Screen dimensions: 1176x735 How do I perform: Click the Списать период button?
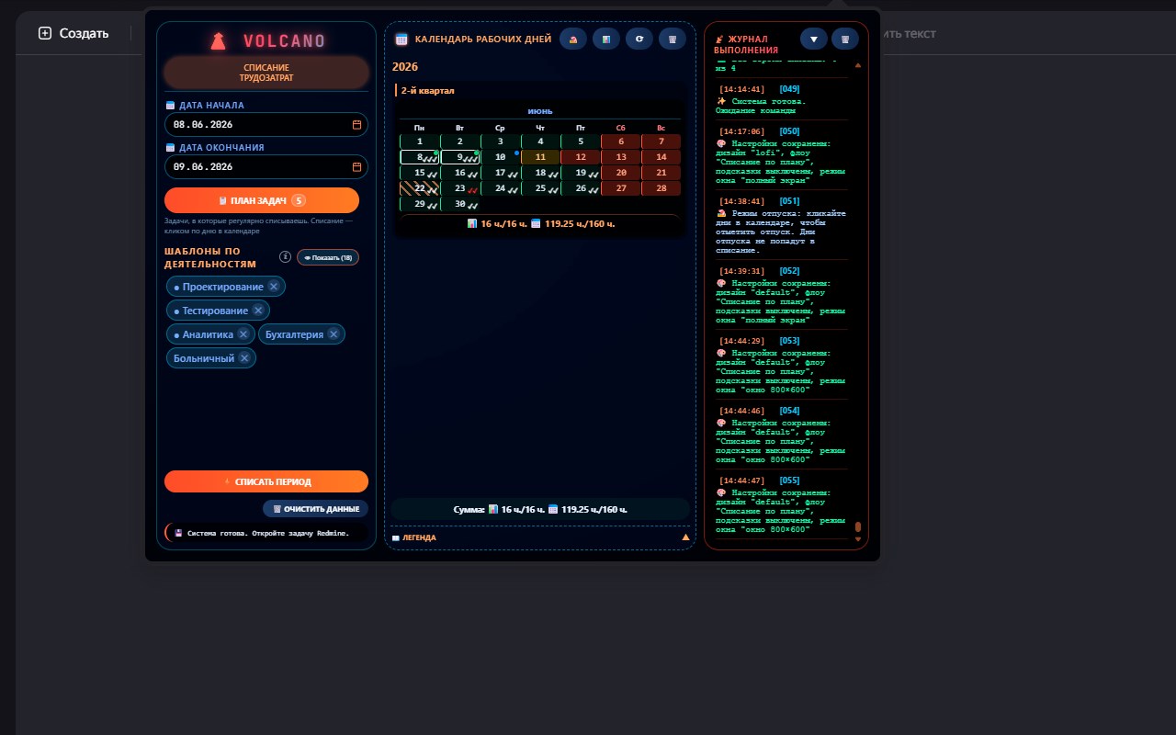click(x=266, y=481)
